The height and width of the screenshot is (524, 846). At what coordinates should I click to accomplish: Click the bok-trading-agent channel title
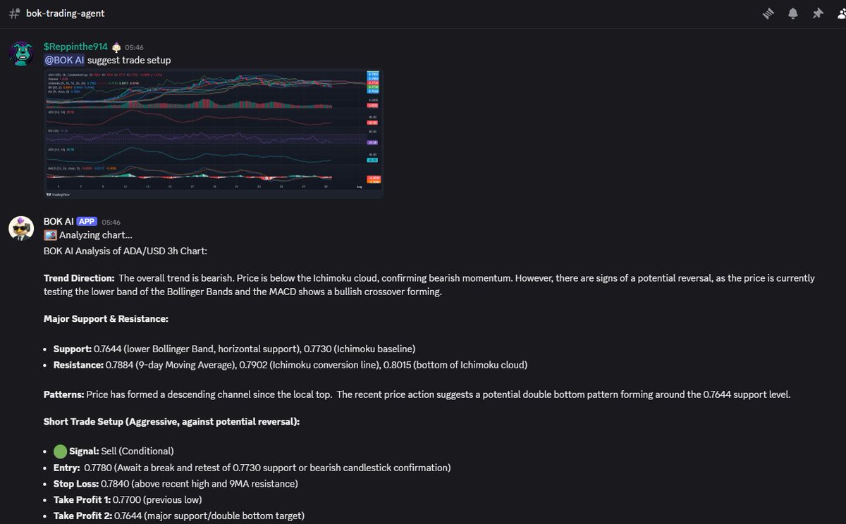65,13
